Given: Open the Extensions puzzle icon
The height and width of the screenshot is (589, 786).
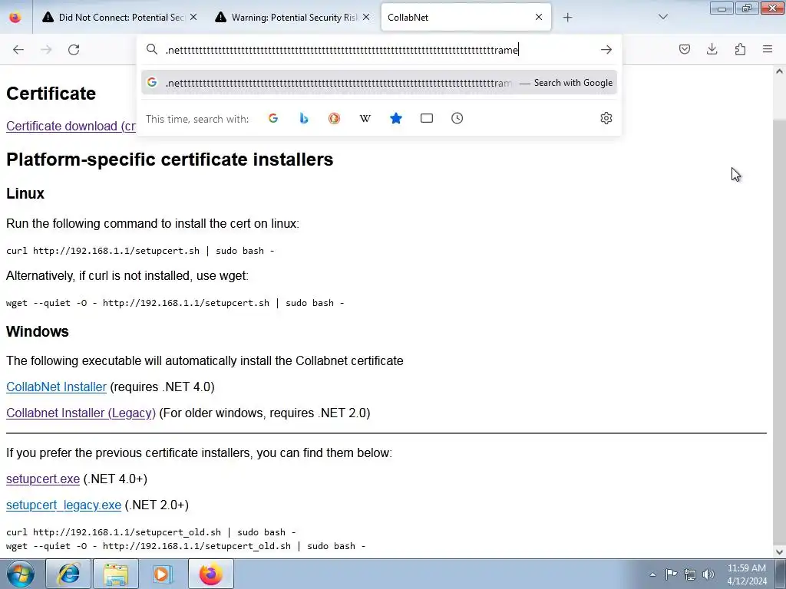Looking at the screenshot, I should [x=740, y=49].
